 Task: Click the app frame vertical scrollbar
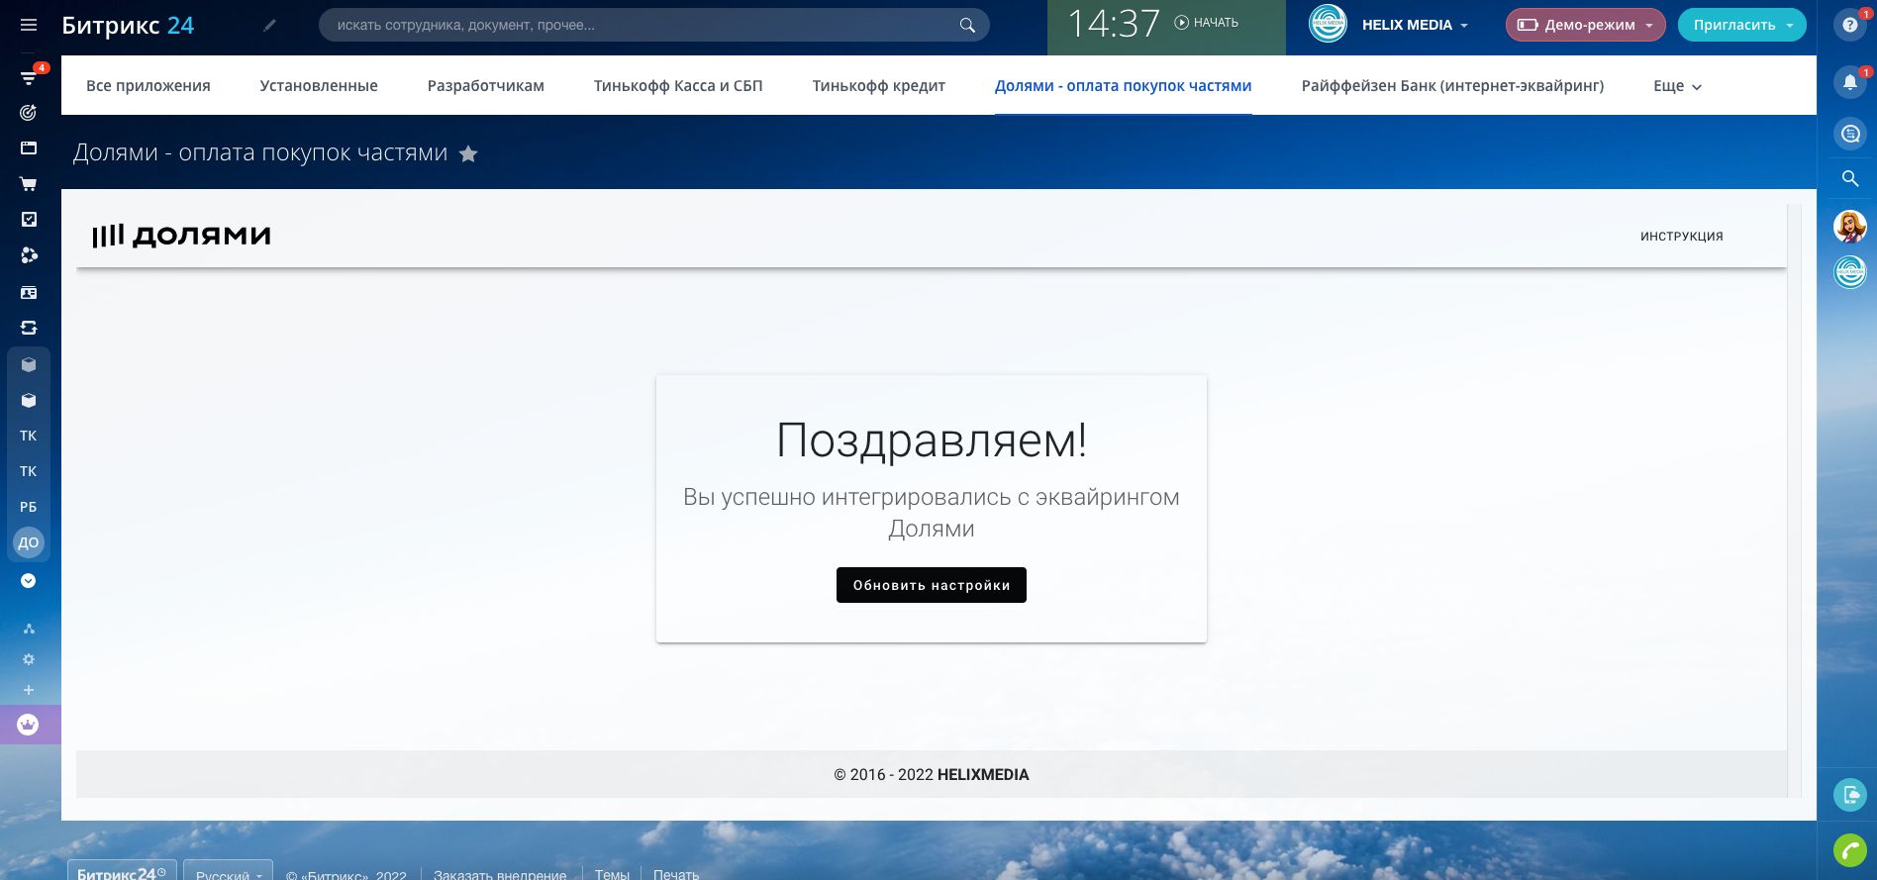coord(1794,500)
